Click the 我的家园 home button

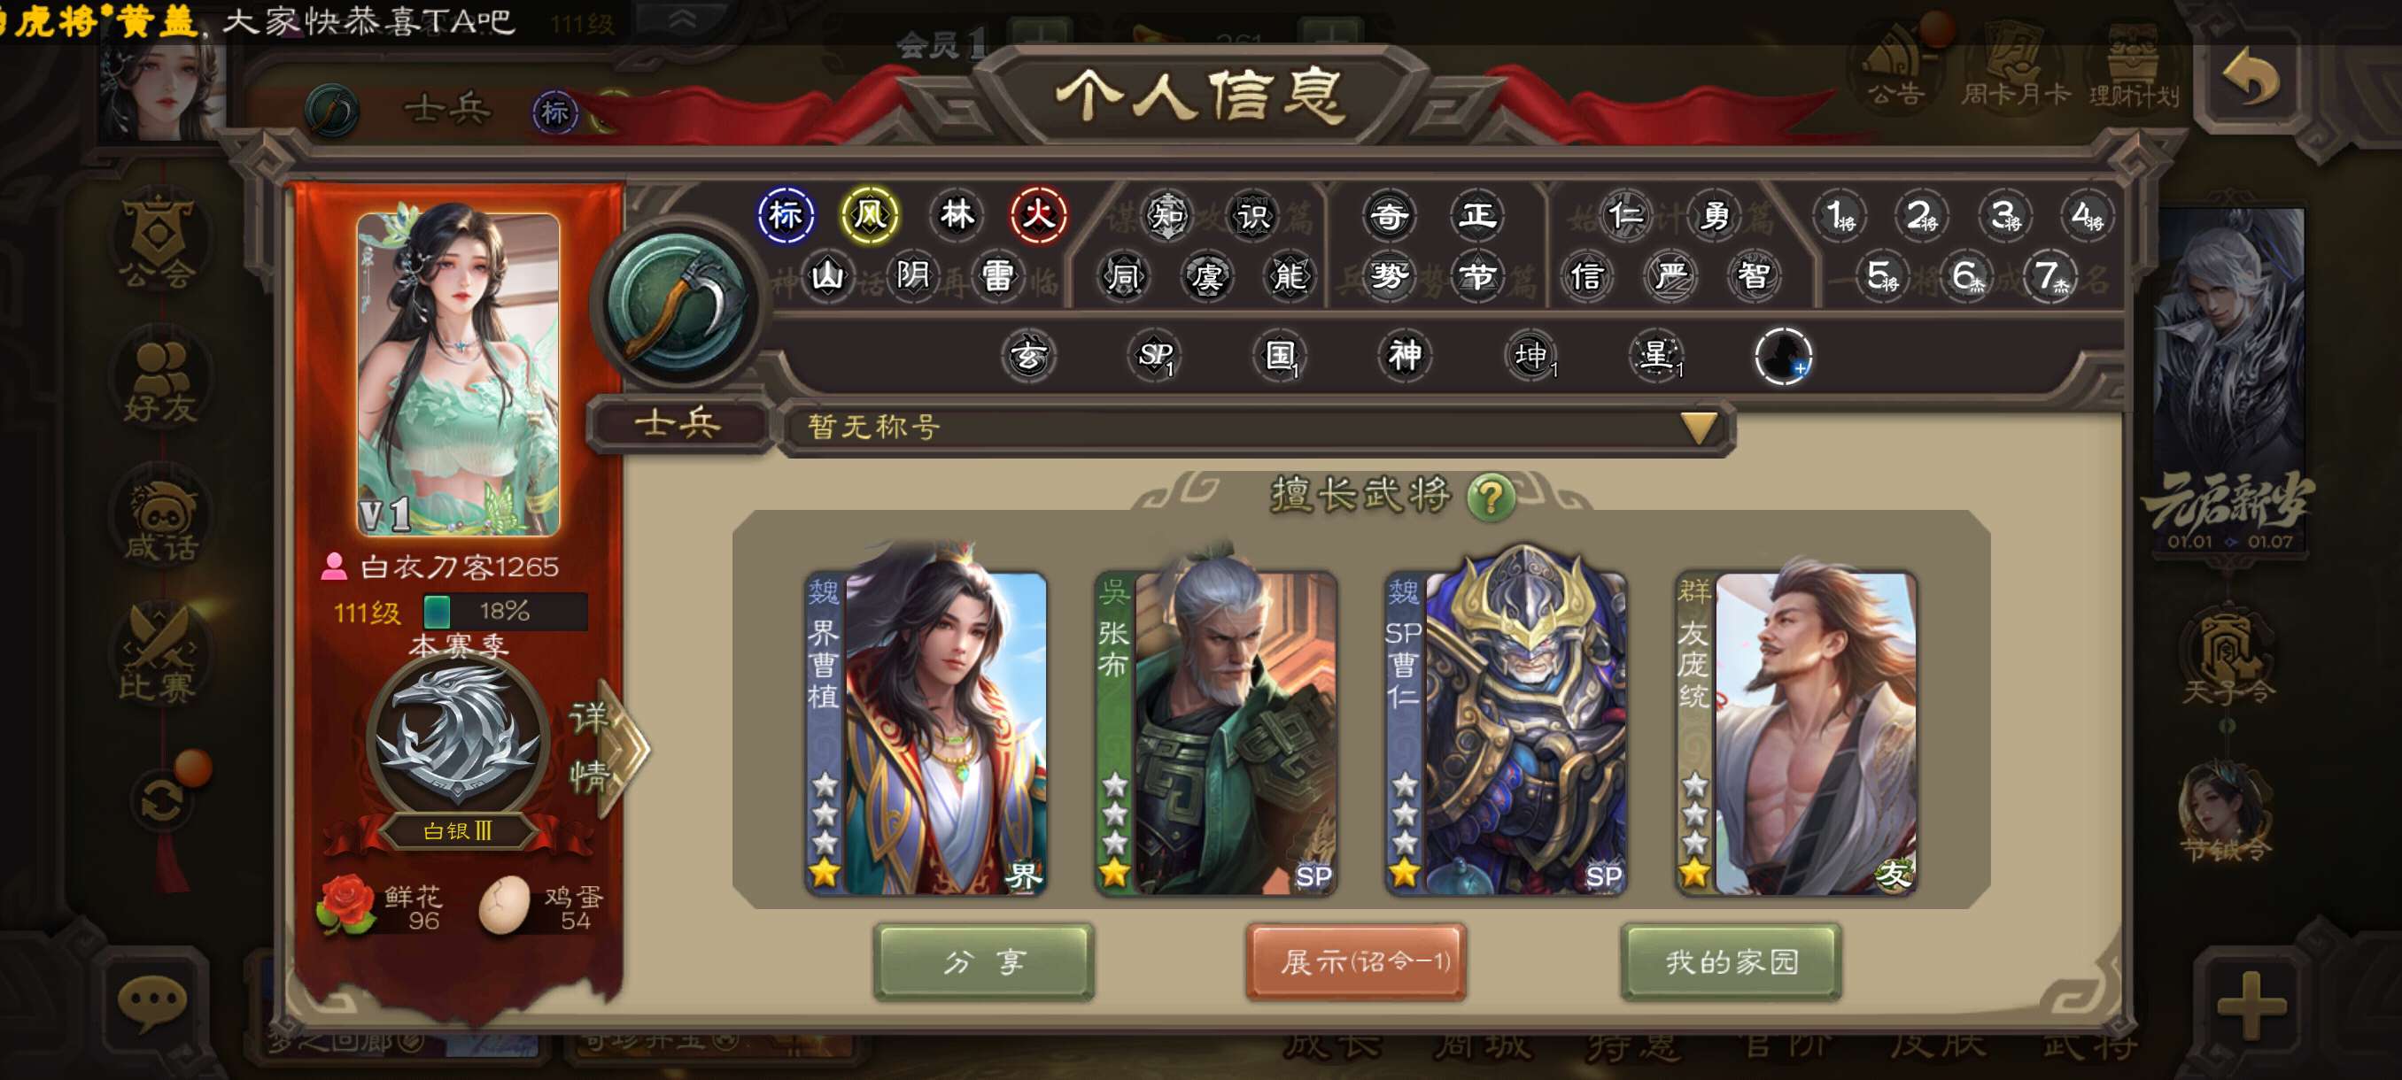pos(1732,961)
